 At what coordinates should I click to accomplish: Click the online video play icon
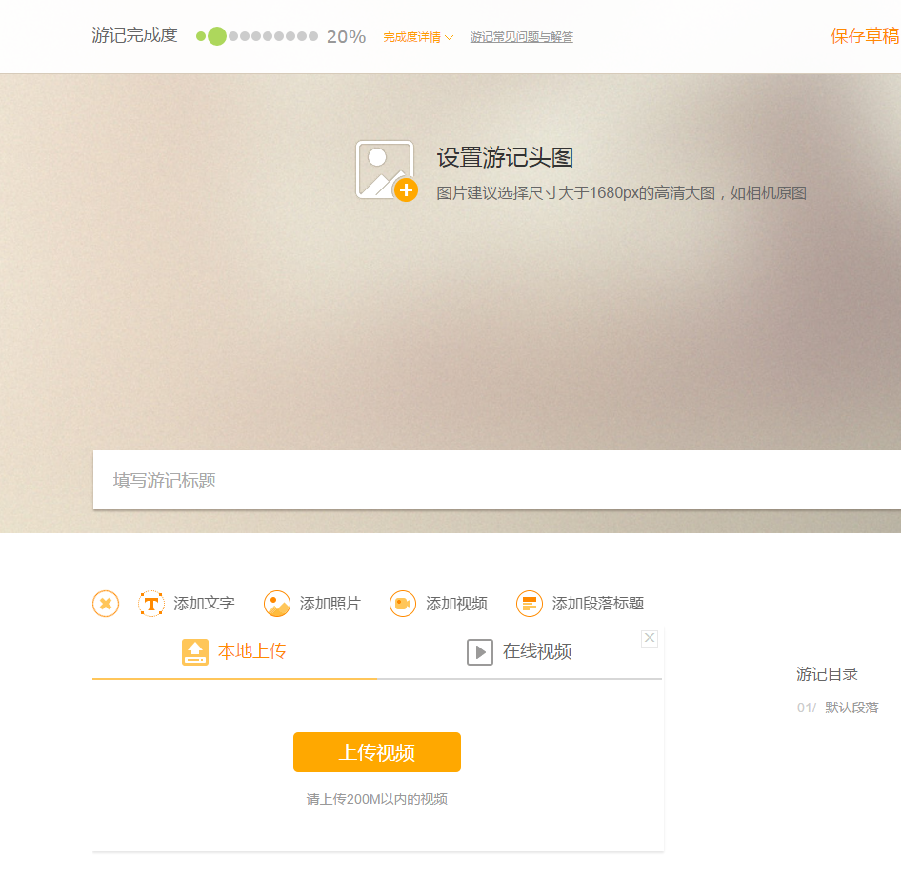(480, 652)
